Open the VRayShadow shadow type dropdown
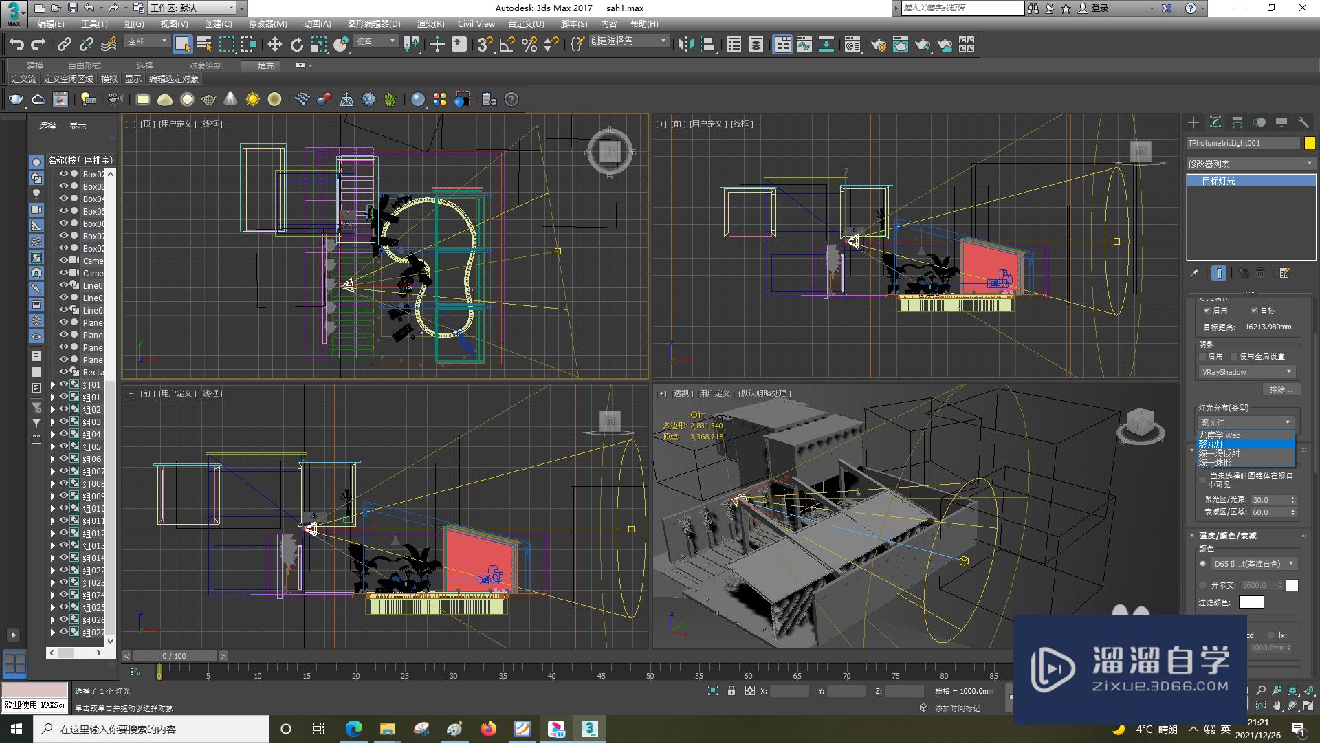 click(1247, 372)
